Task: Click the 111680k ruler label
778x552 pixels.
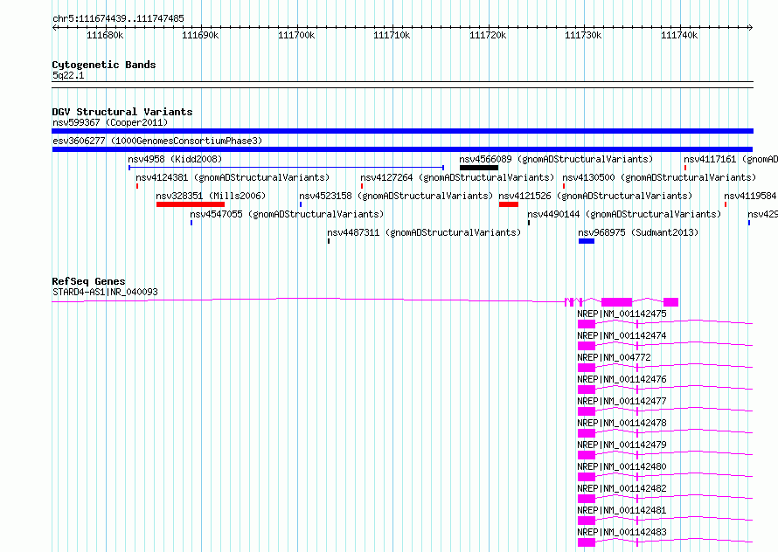Action: point(105,35)
